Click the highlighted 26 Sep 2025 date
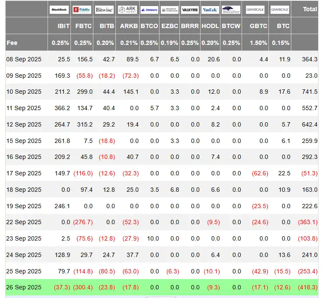This screenshot has width=322, height=298. pos(24,287)
